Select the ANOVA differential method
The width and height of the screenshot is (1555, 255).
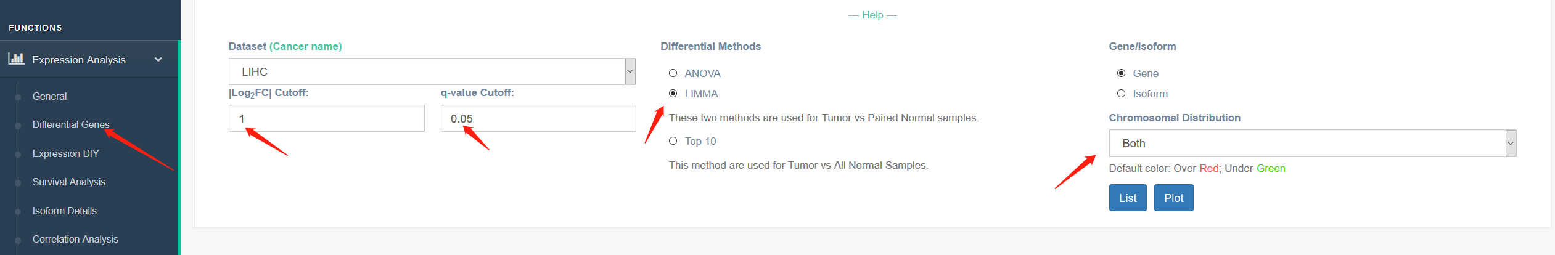pyautogui.click(x=673, y=73)
